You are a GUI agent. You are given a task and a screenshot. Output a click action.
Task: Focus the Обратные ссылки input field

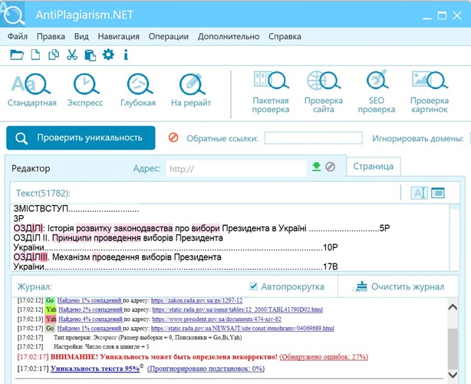[313, 138]
